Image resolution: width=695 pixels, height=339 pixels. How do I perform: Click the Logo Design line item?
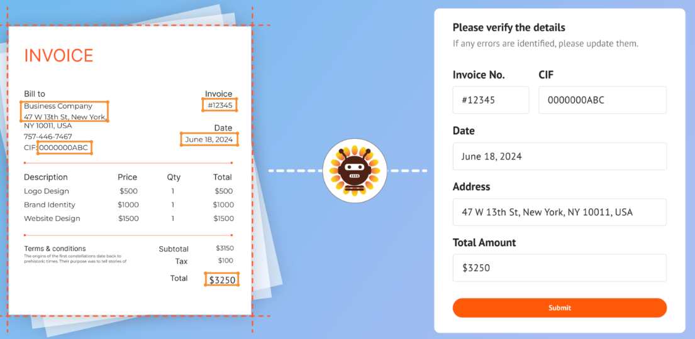[x=47, y=191]
